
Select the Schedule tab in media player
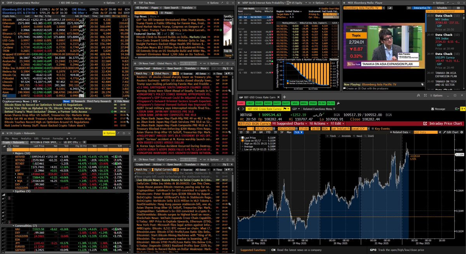442,8
